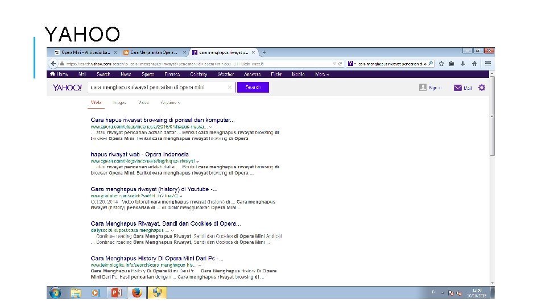Expand arrow beside opera.com tag hapus riwayat URL

coord(197,161)
